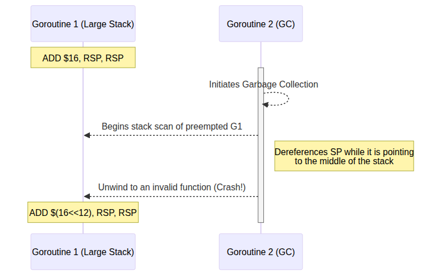This screenshot has width=446, height=279.
Task: Select the ADD $(16<<12), RSP, RSP note
Action: (x=83, y=213)
